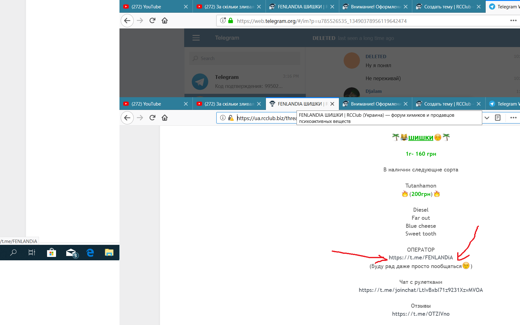This screenshot has height=325, width=520.
Task: Switch to Telegram tab in the RCClub window
Action: point(503,104)
